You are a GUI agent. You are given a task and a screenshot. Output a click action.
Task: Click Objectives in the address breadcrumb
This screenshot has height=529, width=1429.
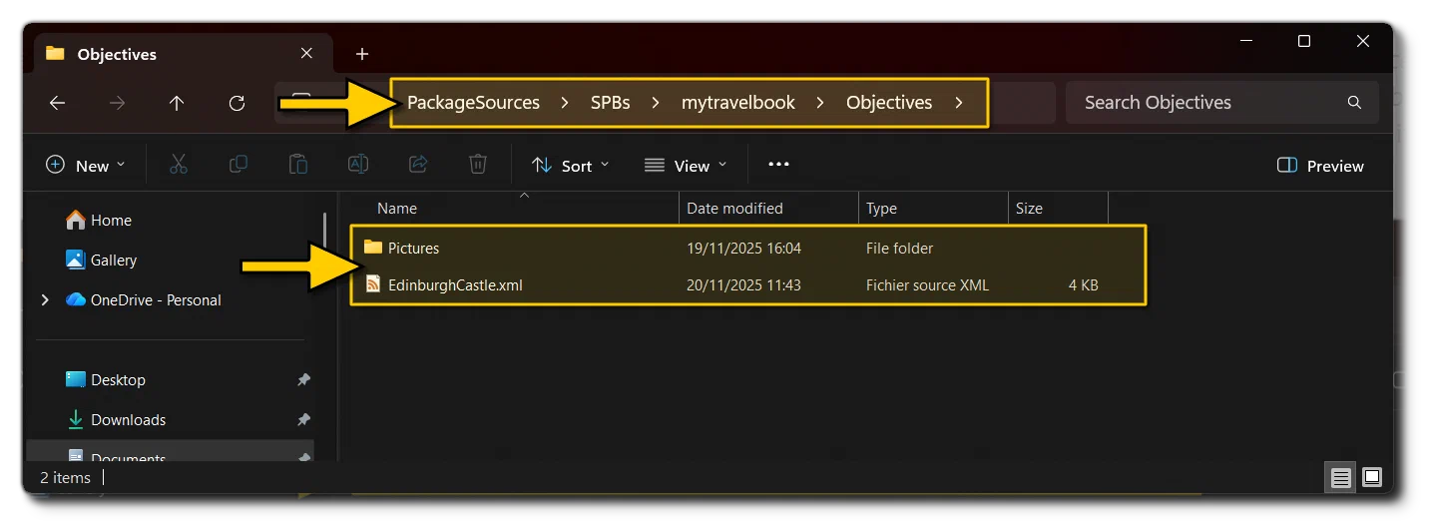pyautogui.click(x=889, y=103)
